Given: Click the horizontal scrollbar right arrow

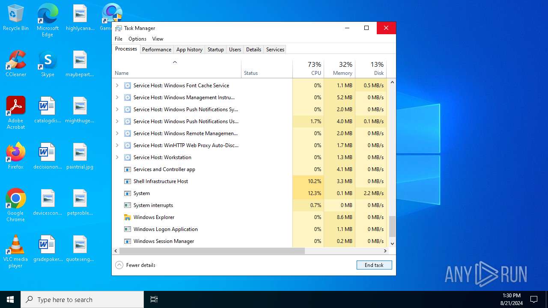Looking at the screenshot, I should [x=385, y=251].
